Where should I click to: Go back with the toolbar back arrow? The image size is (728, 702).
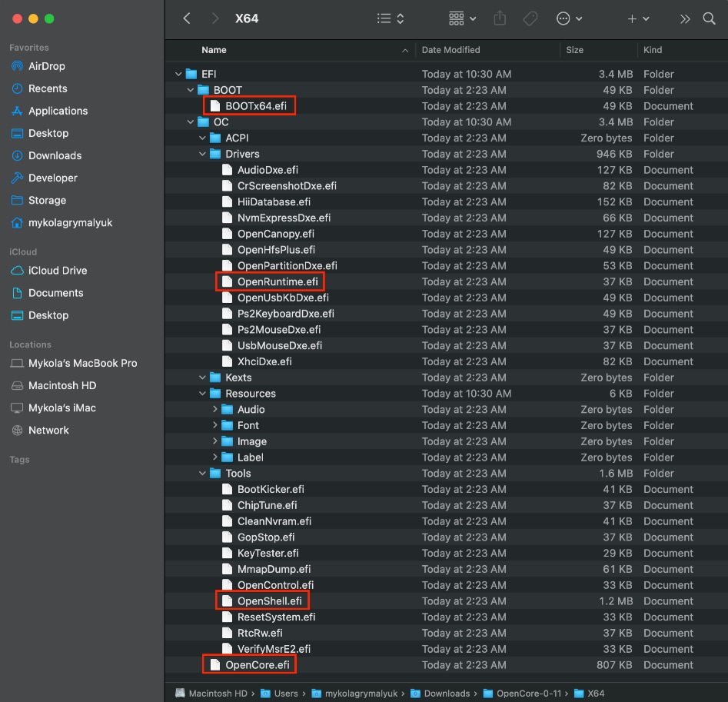[x=187, y=18]
